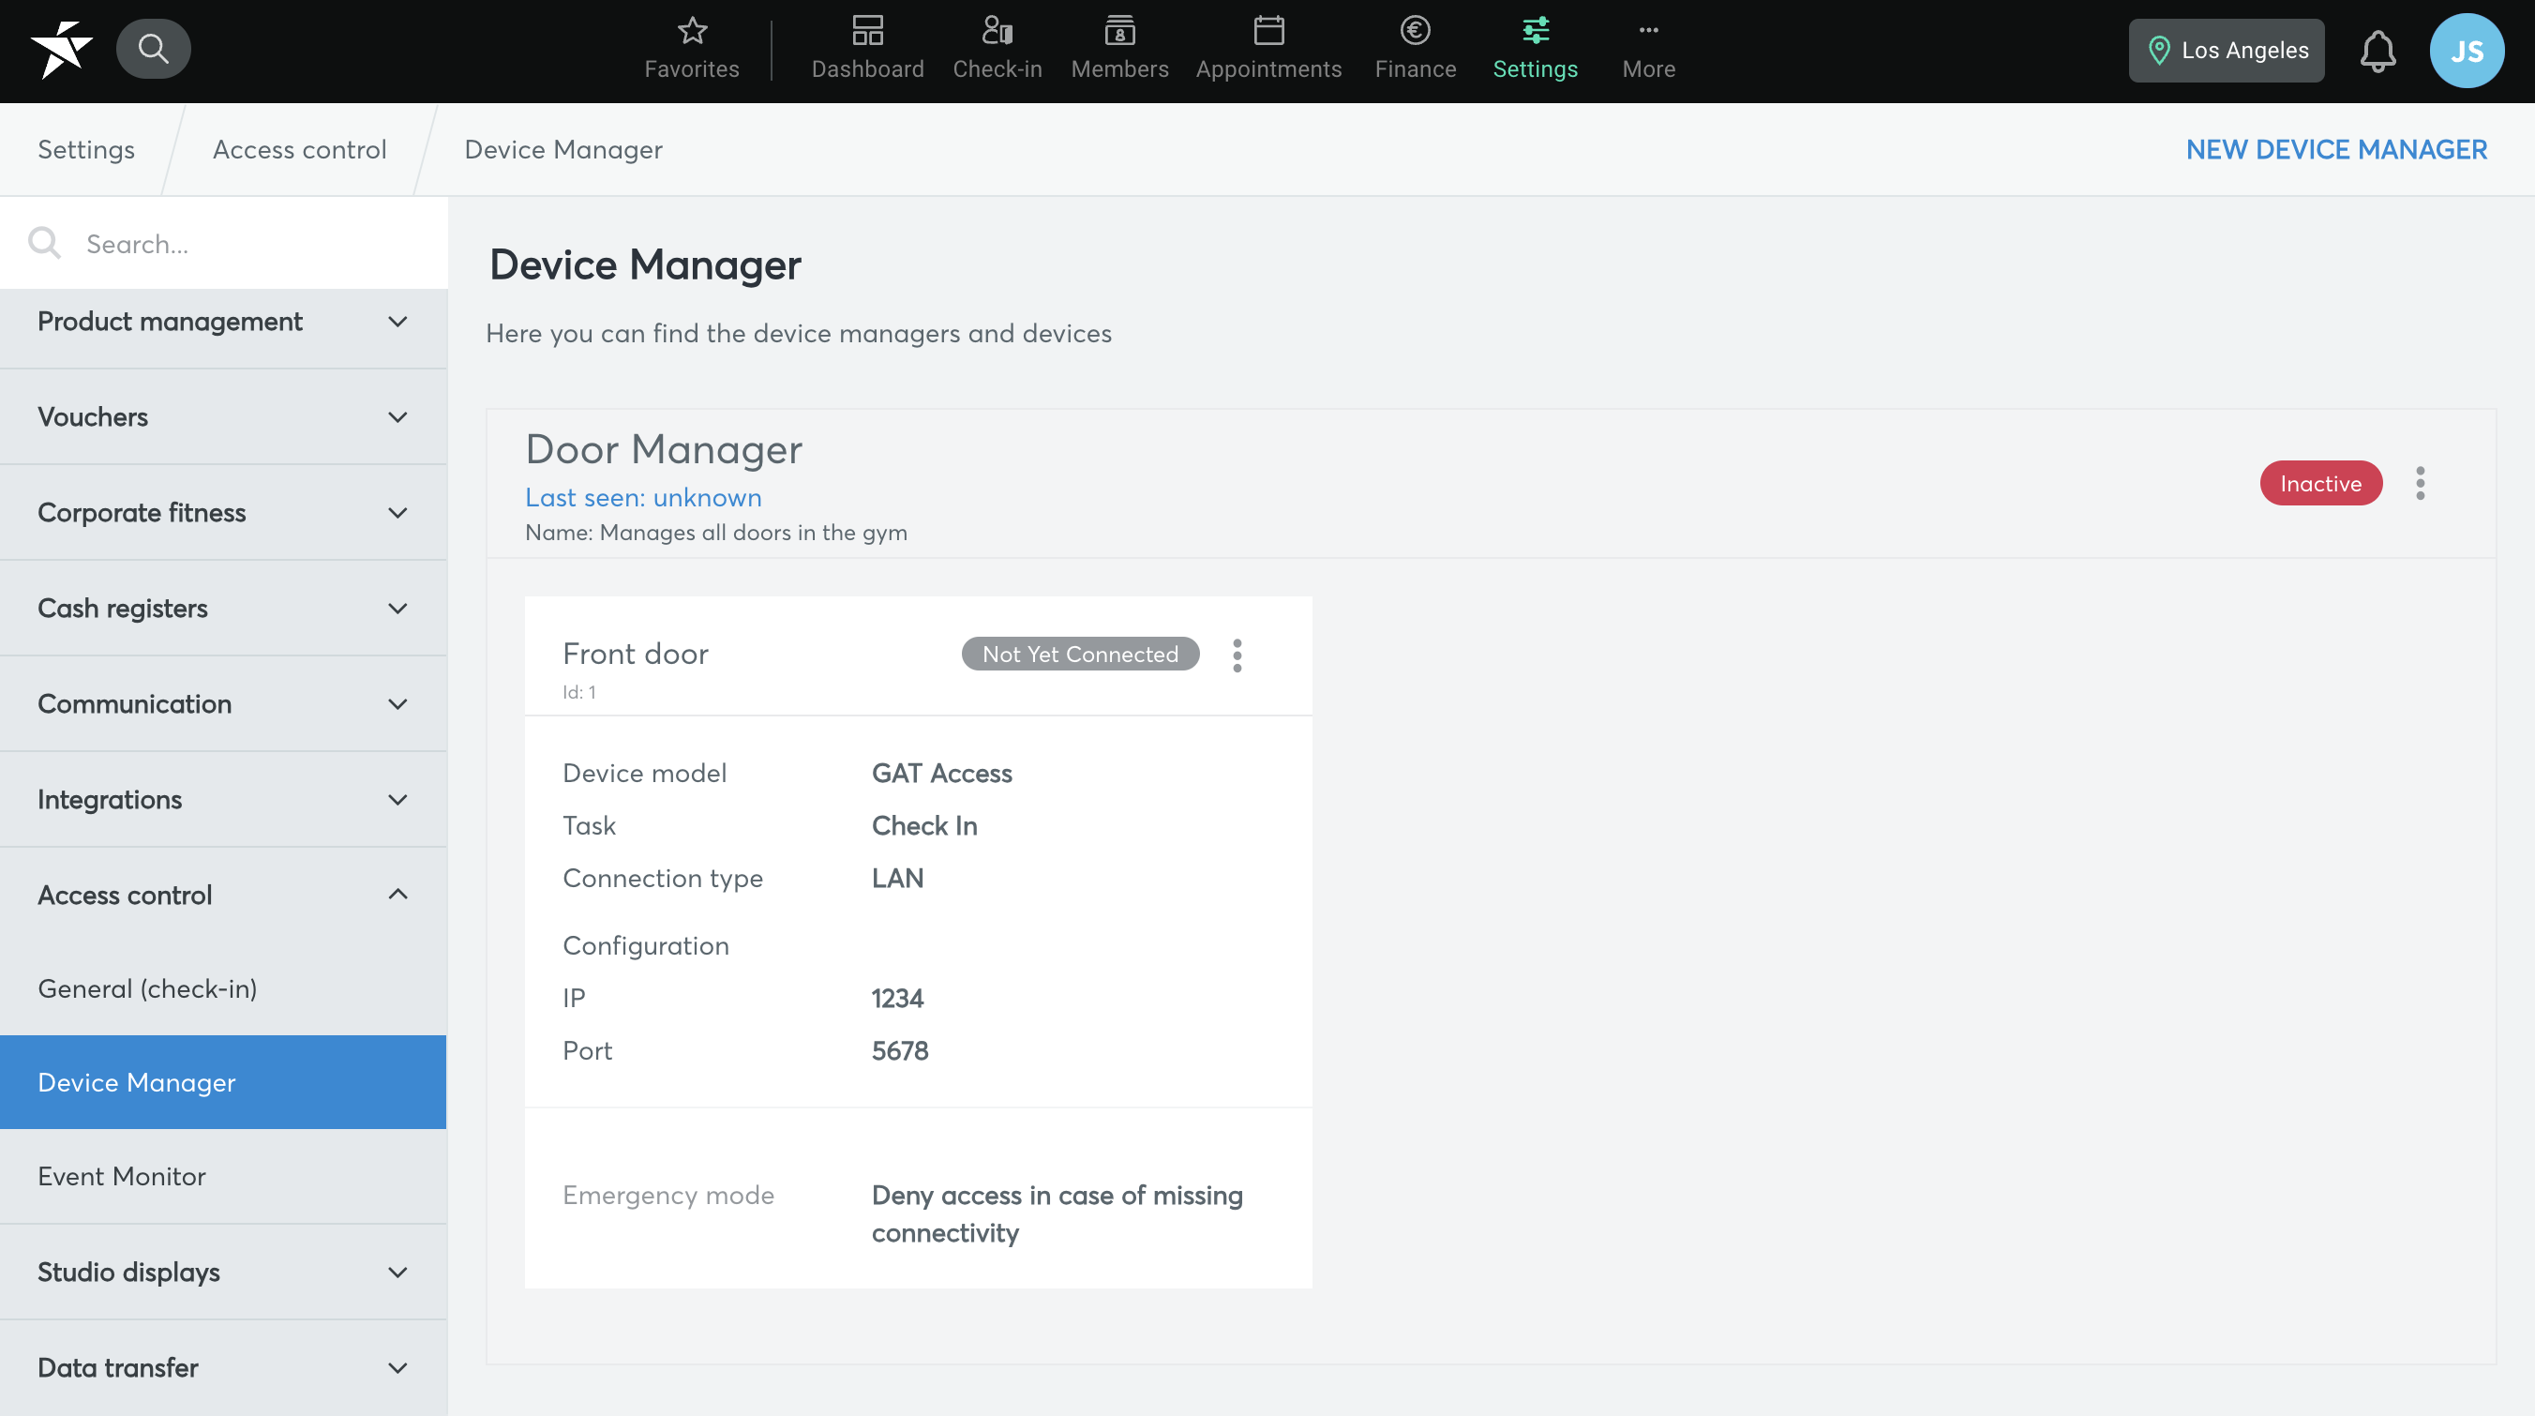This screenshot has height=1416, width=2535.
Task: Click Front door device title
Action: click(636, 655)
